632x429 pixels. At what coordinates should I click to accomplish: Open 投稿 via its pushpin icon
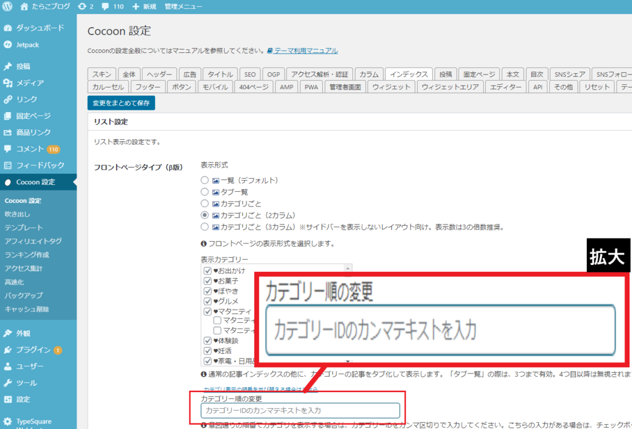[7, 67]
